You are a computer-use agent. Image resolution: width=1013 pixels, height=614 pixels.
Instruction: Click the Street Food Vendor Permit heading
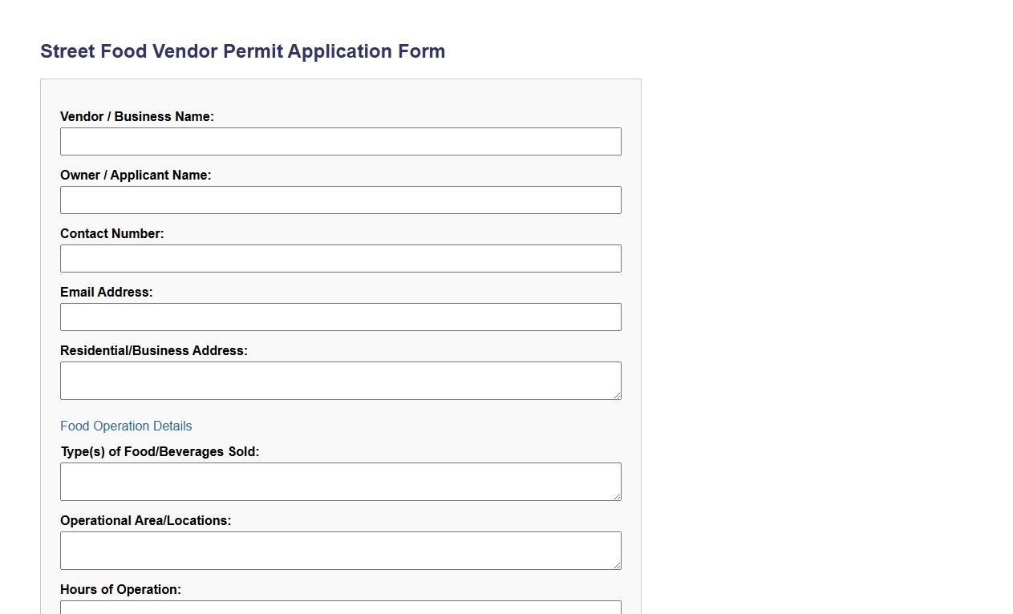coord(243,50)
